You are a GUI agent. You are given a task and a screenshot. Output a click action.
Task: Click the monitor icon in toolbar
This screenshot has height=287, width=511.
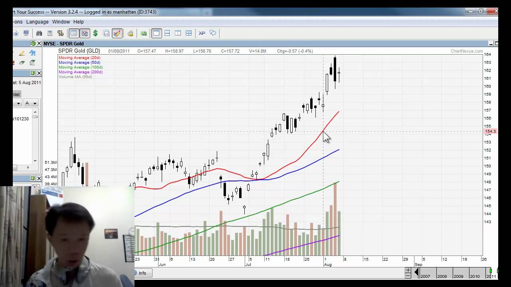pyautogui.click(x=26, y=33)
